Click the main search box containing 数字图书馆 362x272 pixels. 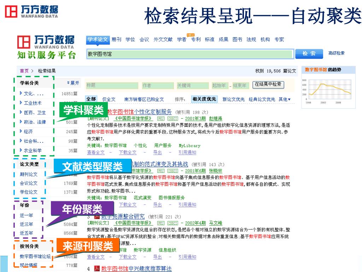coord(190,54)
